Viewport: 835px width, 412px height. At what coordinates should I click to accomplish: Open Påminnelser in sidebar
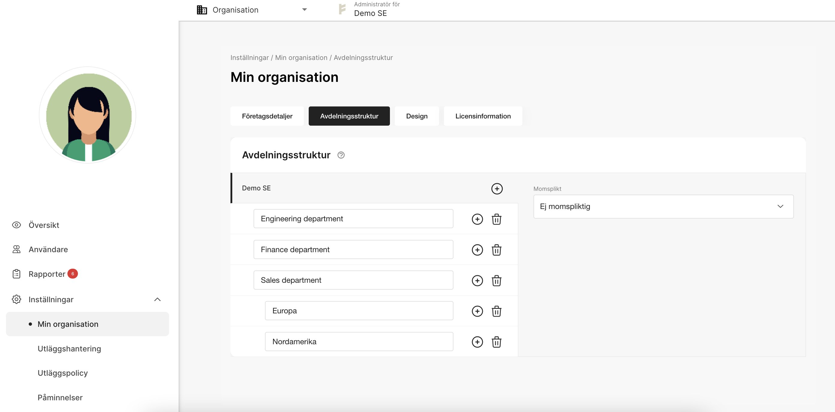tap(60, 397)
